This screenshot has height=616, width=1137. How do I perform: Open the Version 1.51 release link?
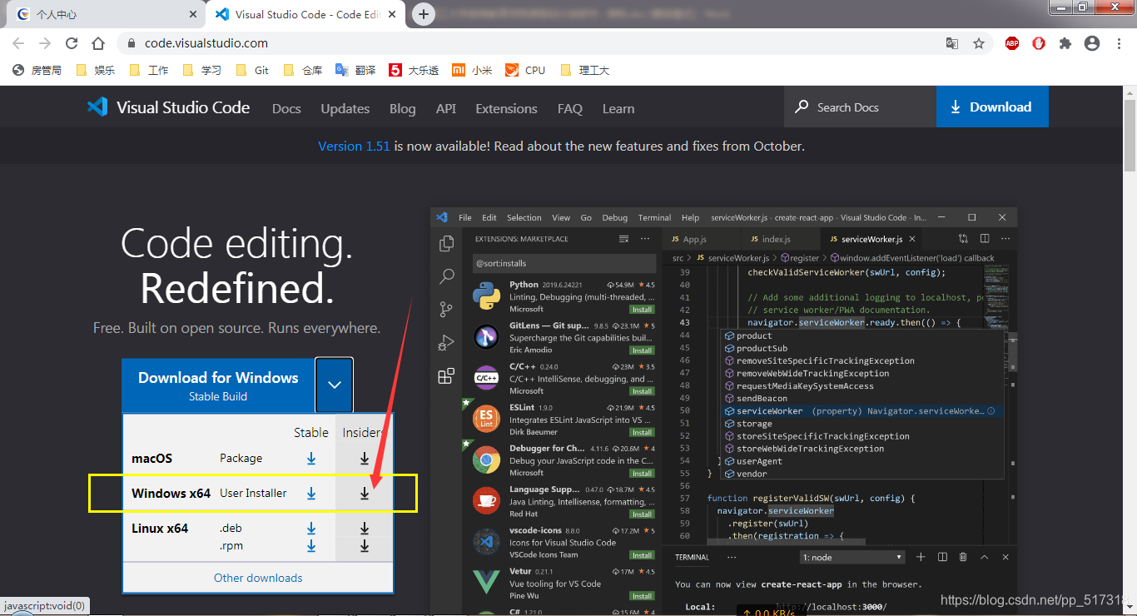click(x=354, y=147)
